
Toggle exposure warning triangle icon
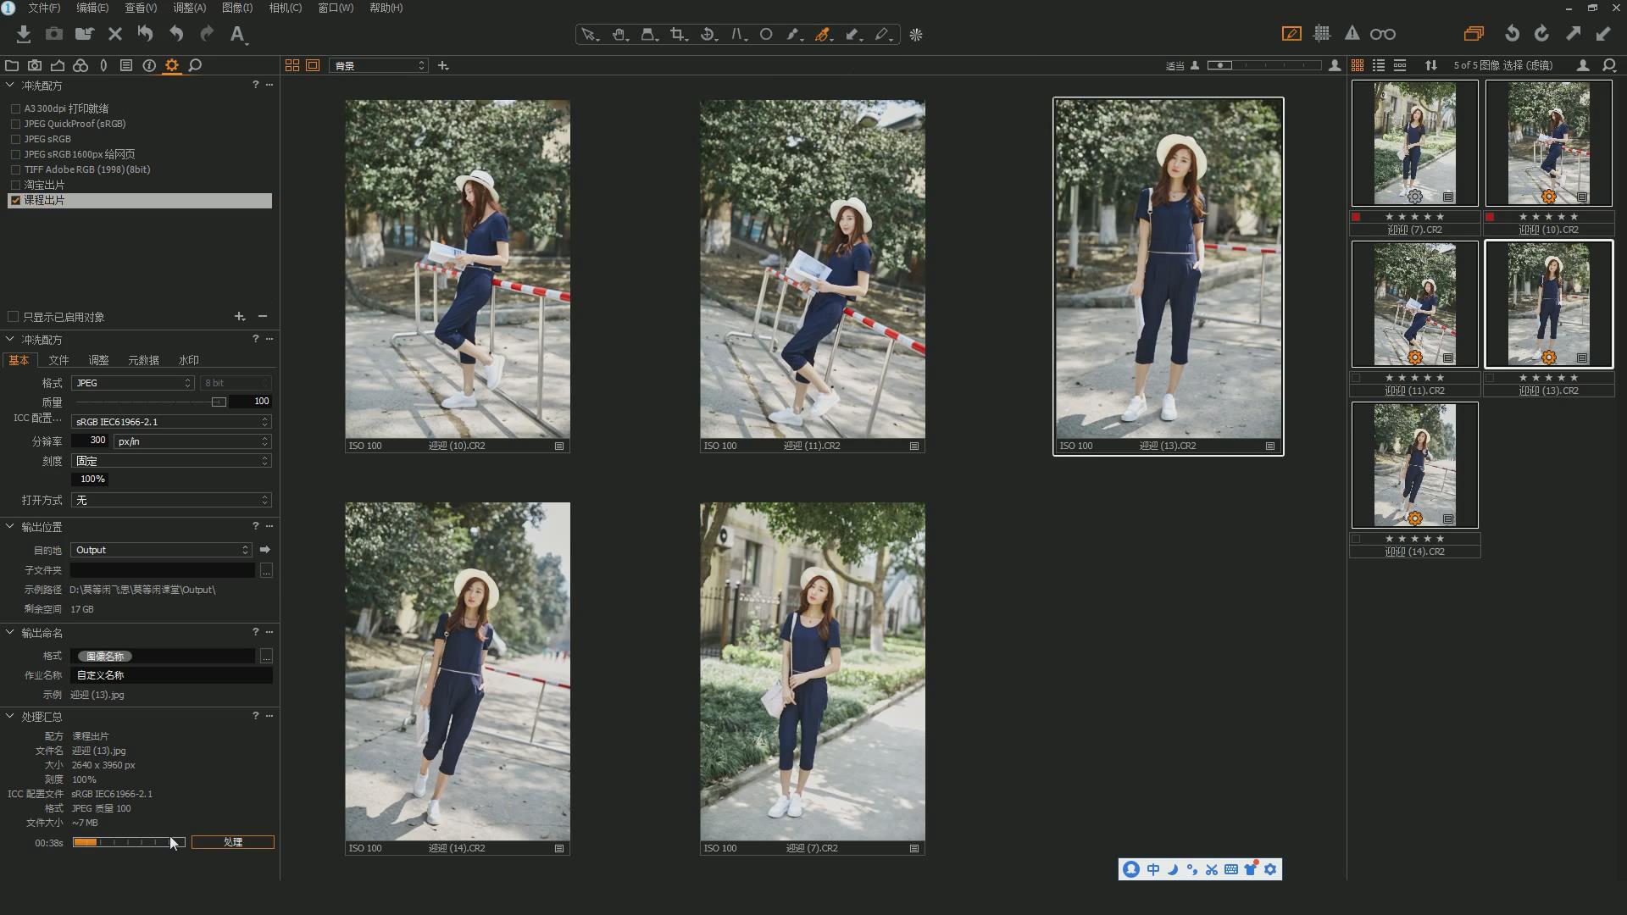point(1352,34)
